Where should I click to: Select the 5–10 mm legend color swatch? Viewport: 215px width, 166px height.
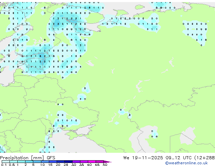37,162
